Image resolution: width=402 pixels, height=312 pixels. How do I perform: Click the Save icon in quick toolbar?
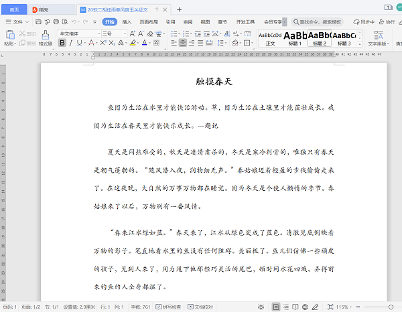click(38, 21)
